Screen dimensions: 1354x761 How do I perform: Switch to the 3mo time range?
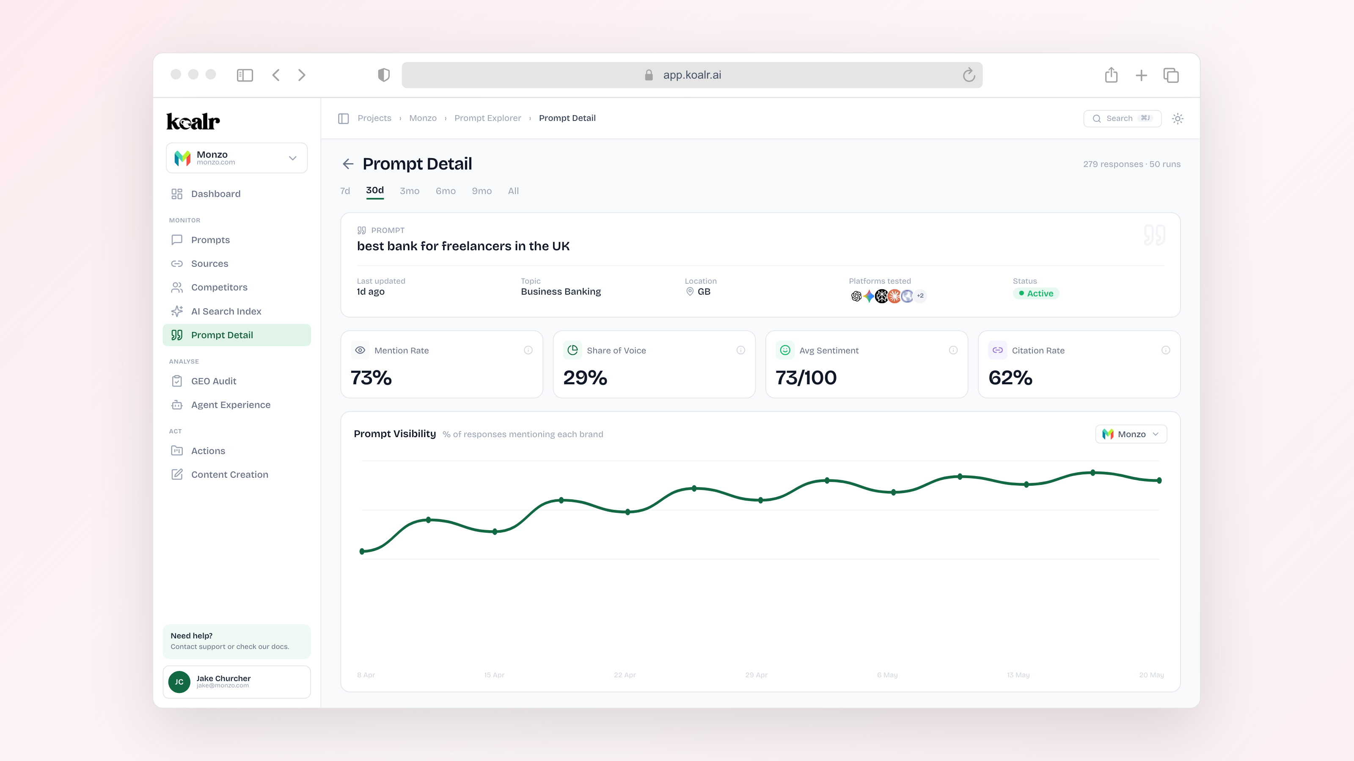(x=410, y=191)
